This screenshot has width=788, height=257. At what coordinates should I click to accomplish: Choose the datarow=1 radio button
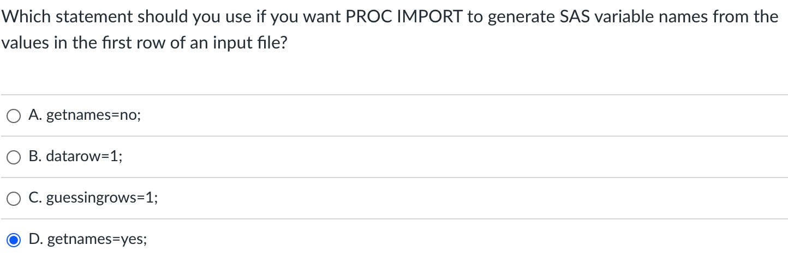pos(14,157)
